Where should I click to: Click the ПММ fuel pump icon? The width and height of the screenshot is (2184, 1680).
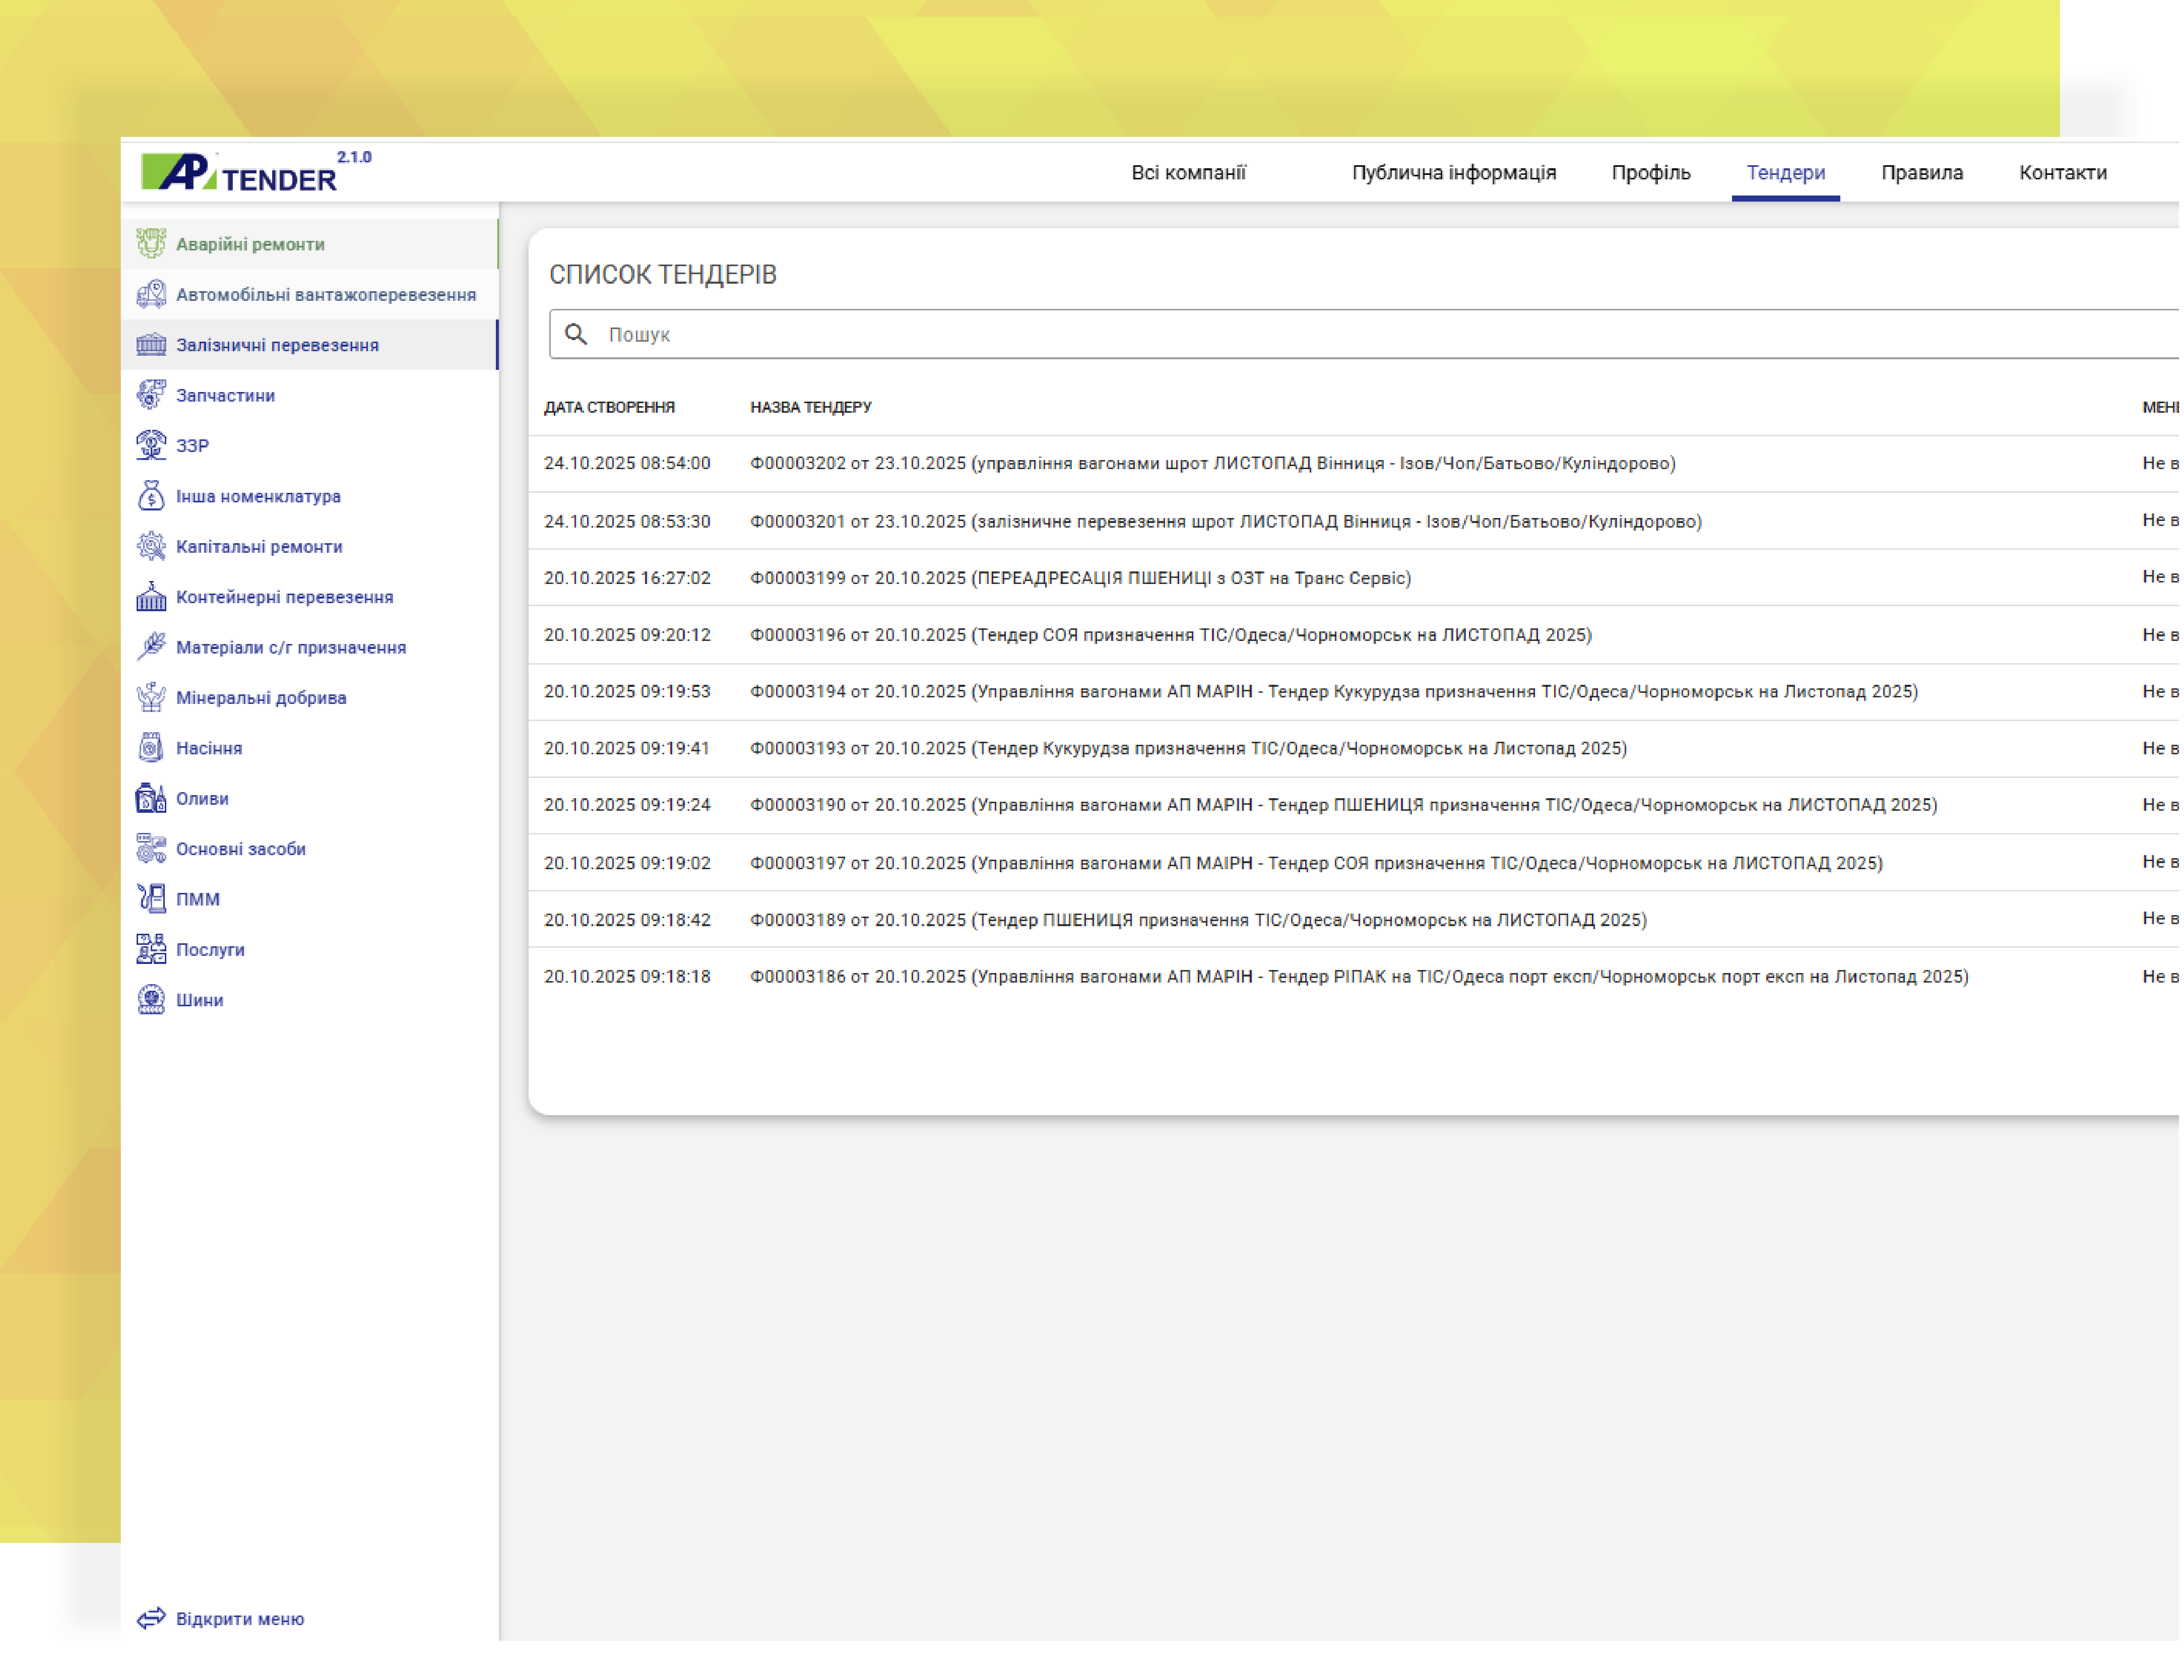point(151,900)
